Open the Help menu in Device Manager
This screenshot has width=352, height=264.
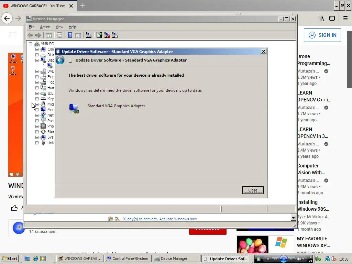click(72, 27)
